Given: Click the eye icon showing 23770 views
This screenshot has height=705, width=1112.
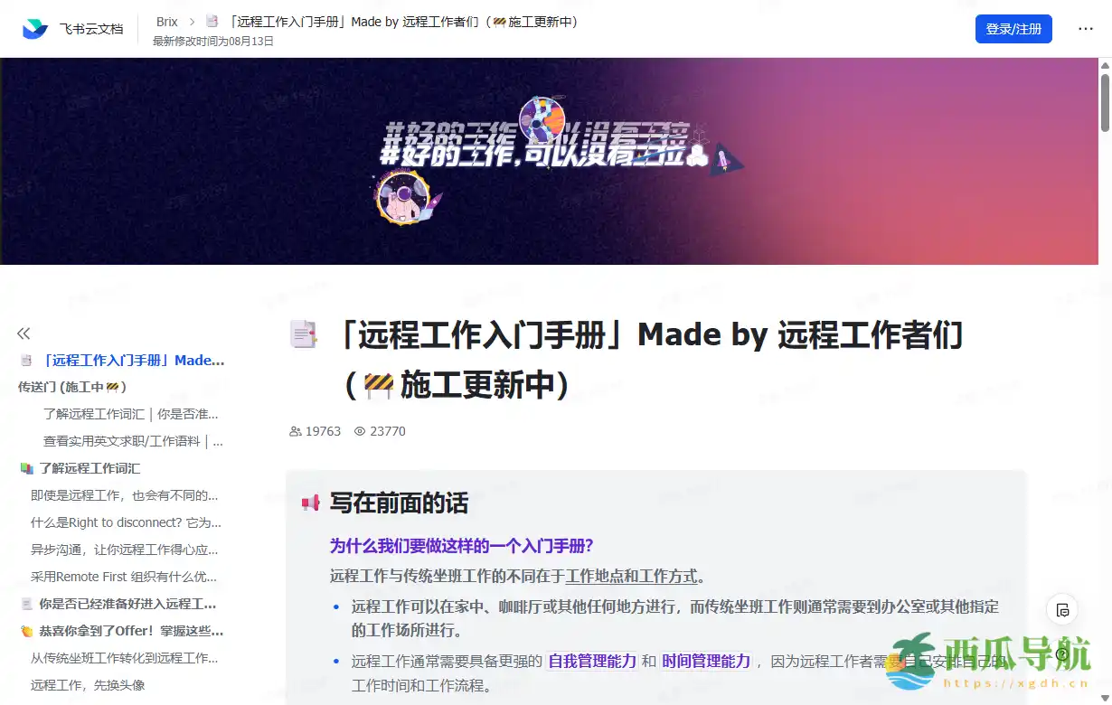Looking at the screenshot, I should click(359, 431).
